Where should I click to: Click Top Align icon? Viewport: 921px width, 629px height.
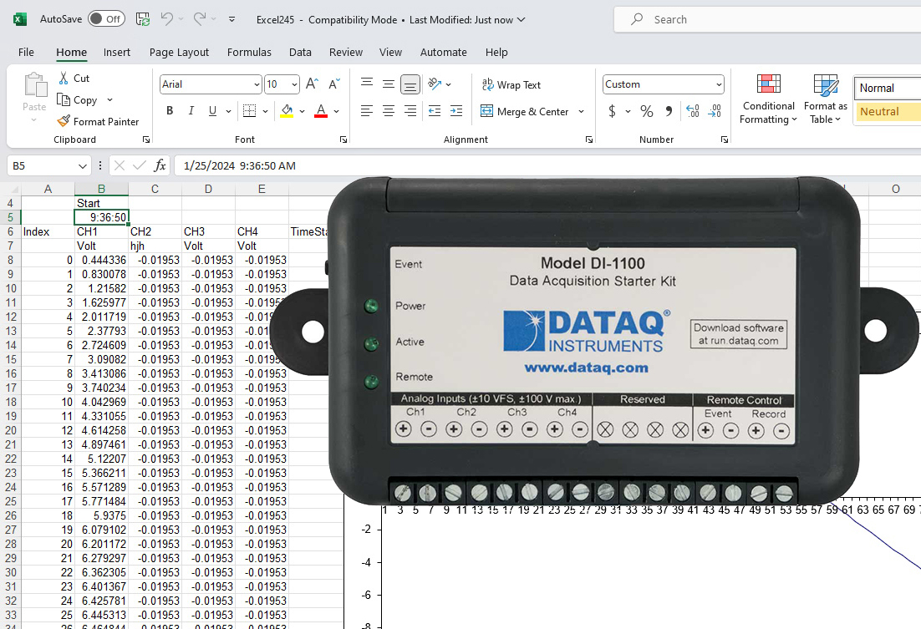click(367, 84)
